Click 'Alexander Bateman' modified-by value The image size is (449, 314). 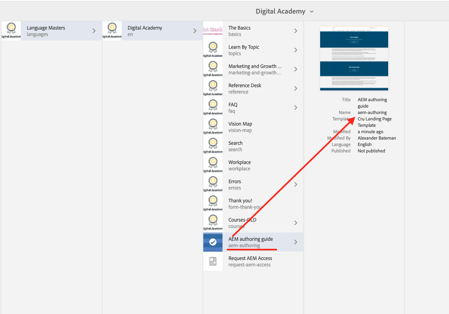pyautogui.click(x=377, y=138)
